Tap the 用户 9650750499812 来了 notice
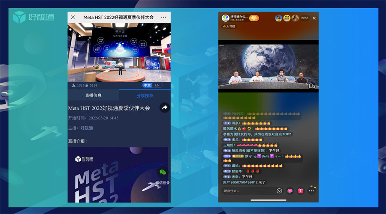This screenshot has height=214, width=386. (x=244, y=182)
